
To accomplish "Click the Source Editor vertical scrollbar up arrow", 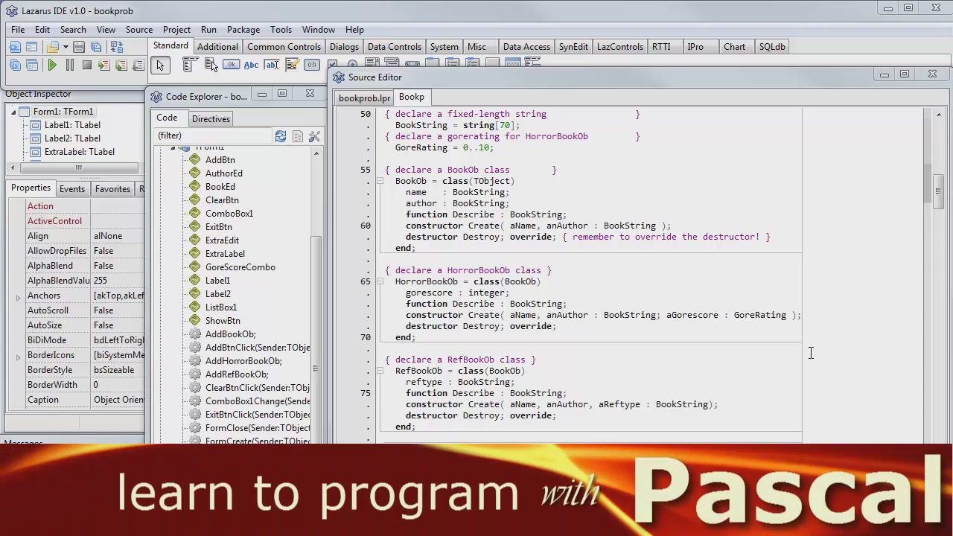I will pyautogui.click(x=939, y=115).
